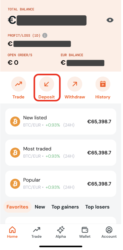Switch to the Top gainers tab

point(65,207)
